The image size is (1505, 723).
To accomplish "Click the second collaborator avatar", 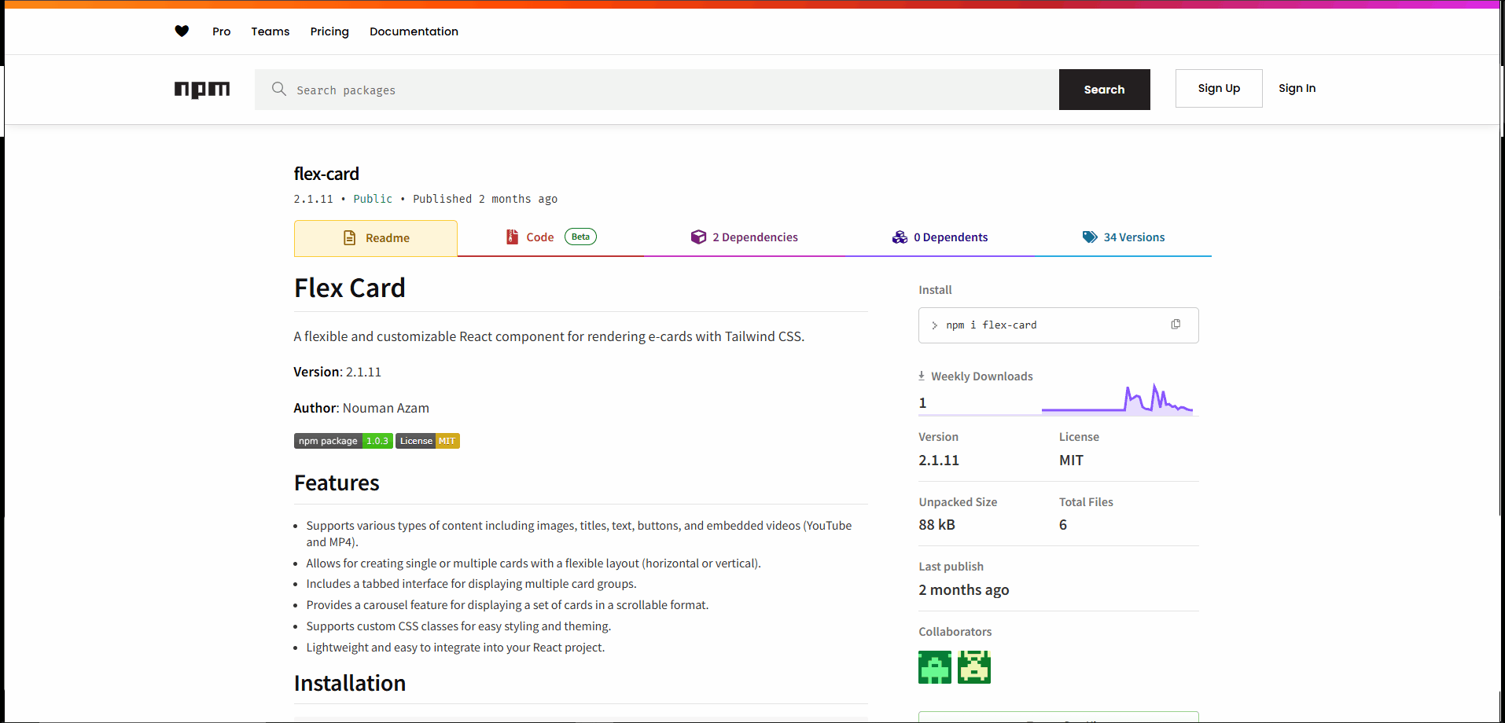I will click(973, 667).
